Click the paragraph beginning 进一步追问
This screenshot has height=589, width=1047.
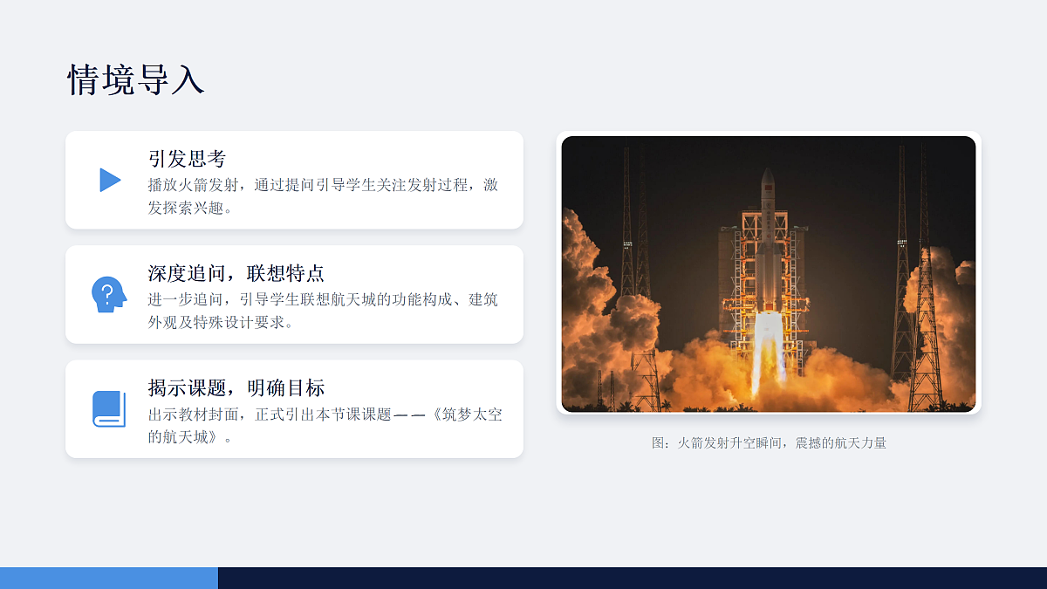coord(323,311)
